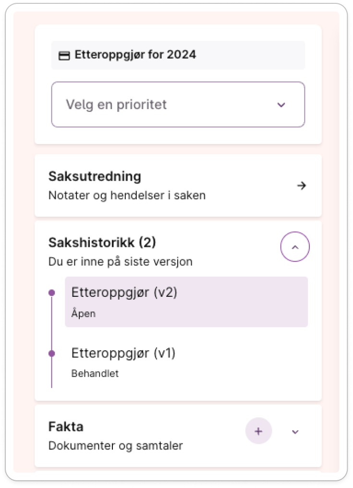
Task: Open the Velg en prioritet dropdown
Action: click(178, 105)
